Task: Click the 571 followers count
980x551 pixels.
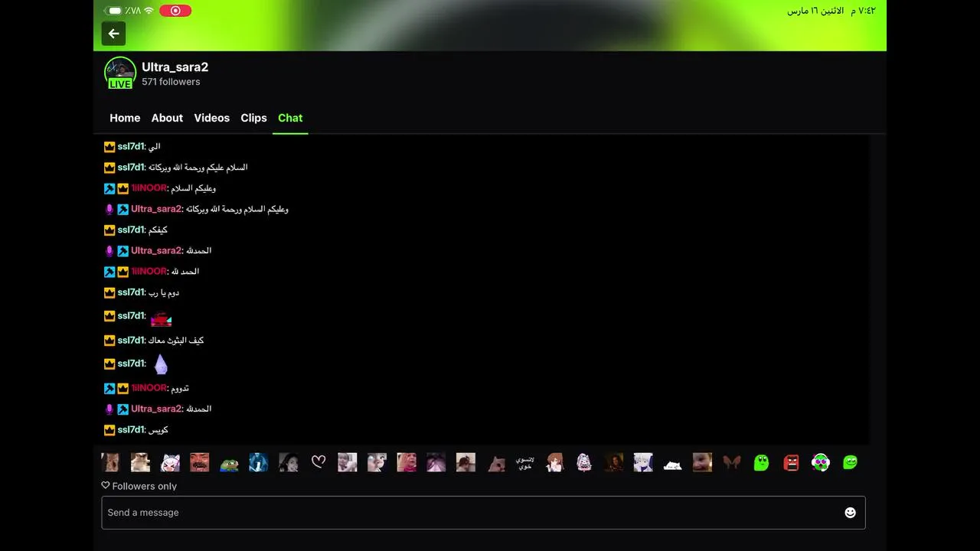Action: [x=171, y=82]
